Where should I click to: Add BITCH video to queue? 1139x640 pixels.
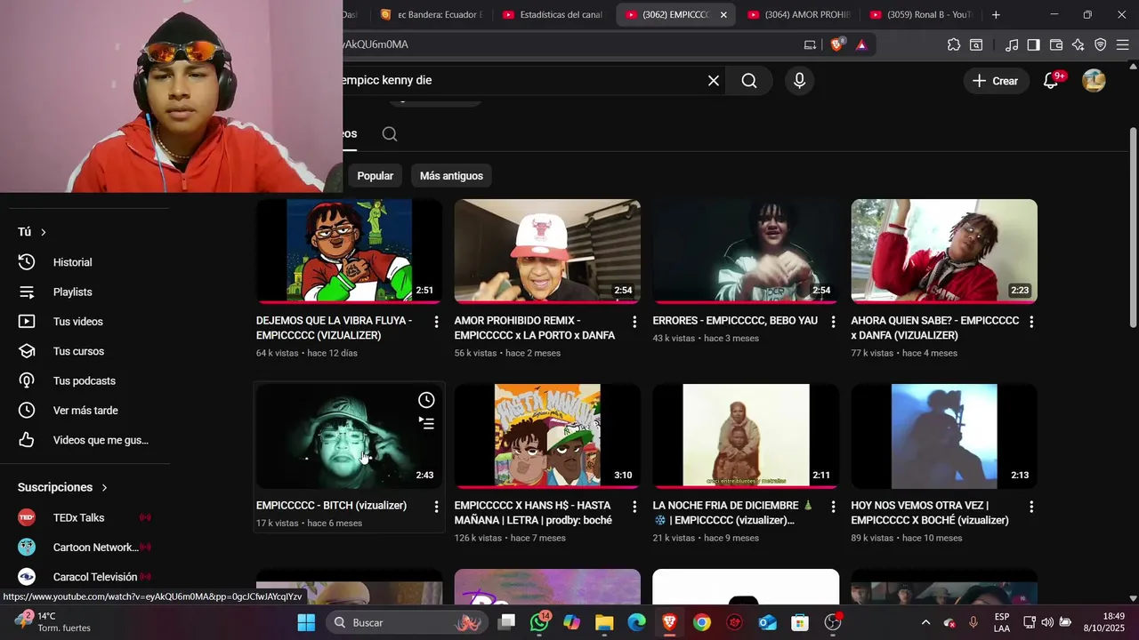point(427,424)
